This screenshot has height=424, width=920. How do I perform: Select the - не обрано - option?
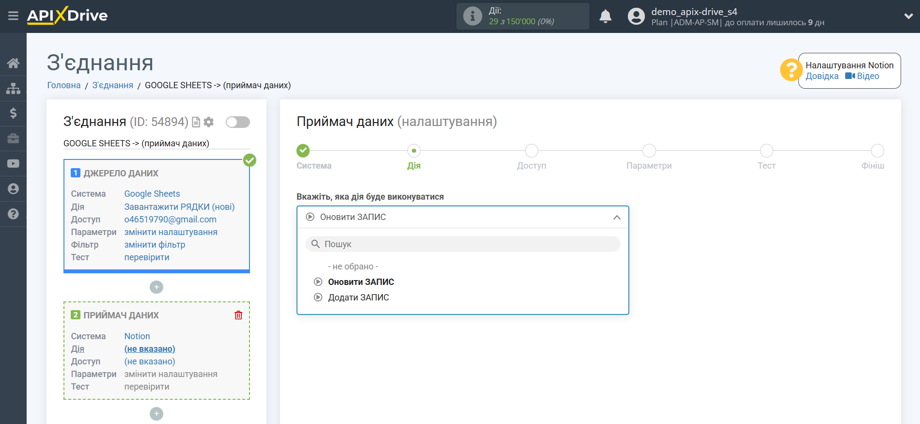tap(353, 267)
